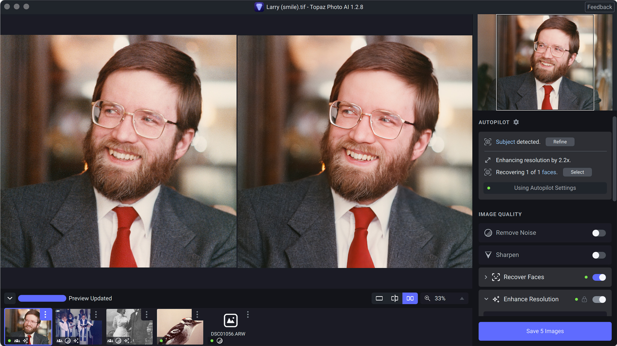Open options menu for Larry thumbnail

click(x=45, y=314)
